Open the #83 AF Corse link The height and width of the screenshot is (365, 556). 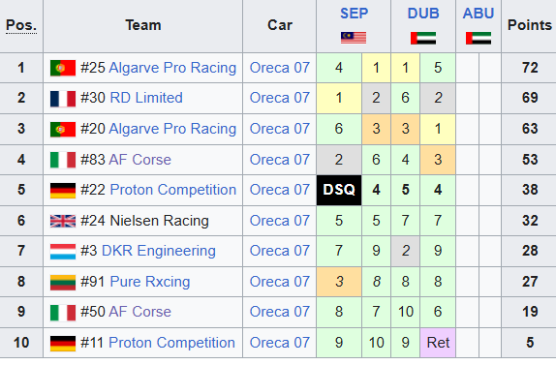click(140, 160)
